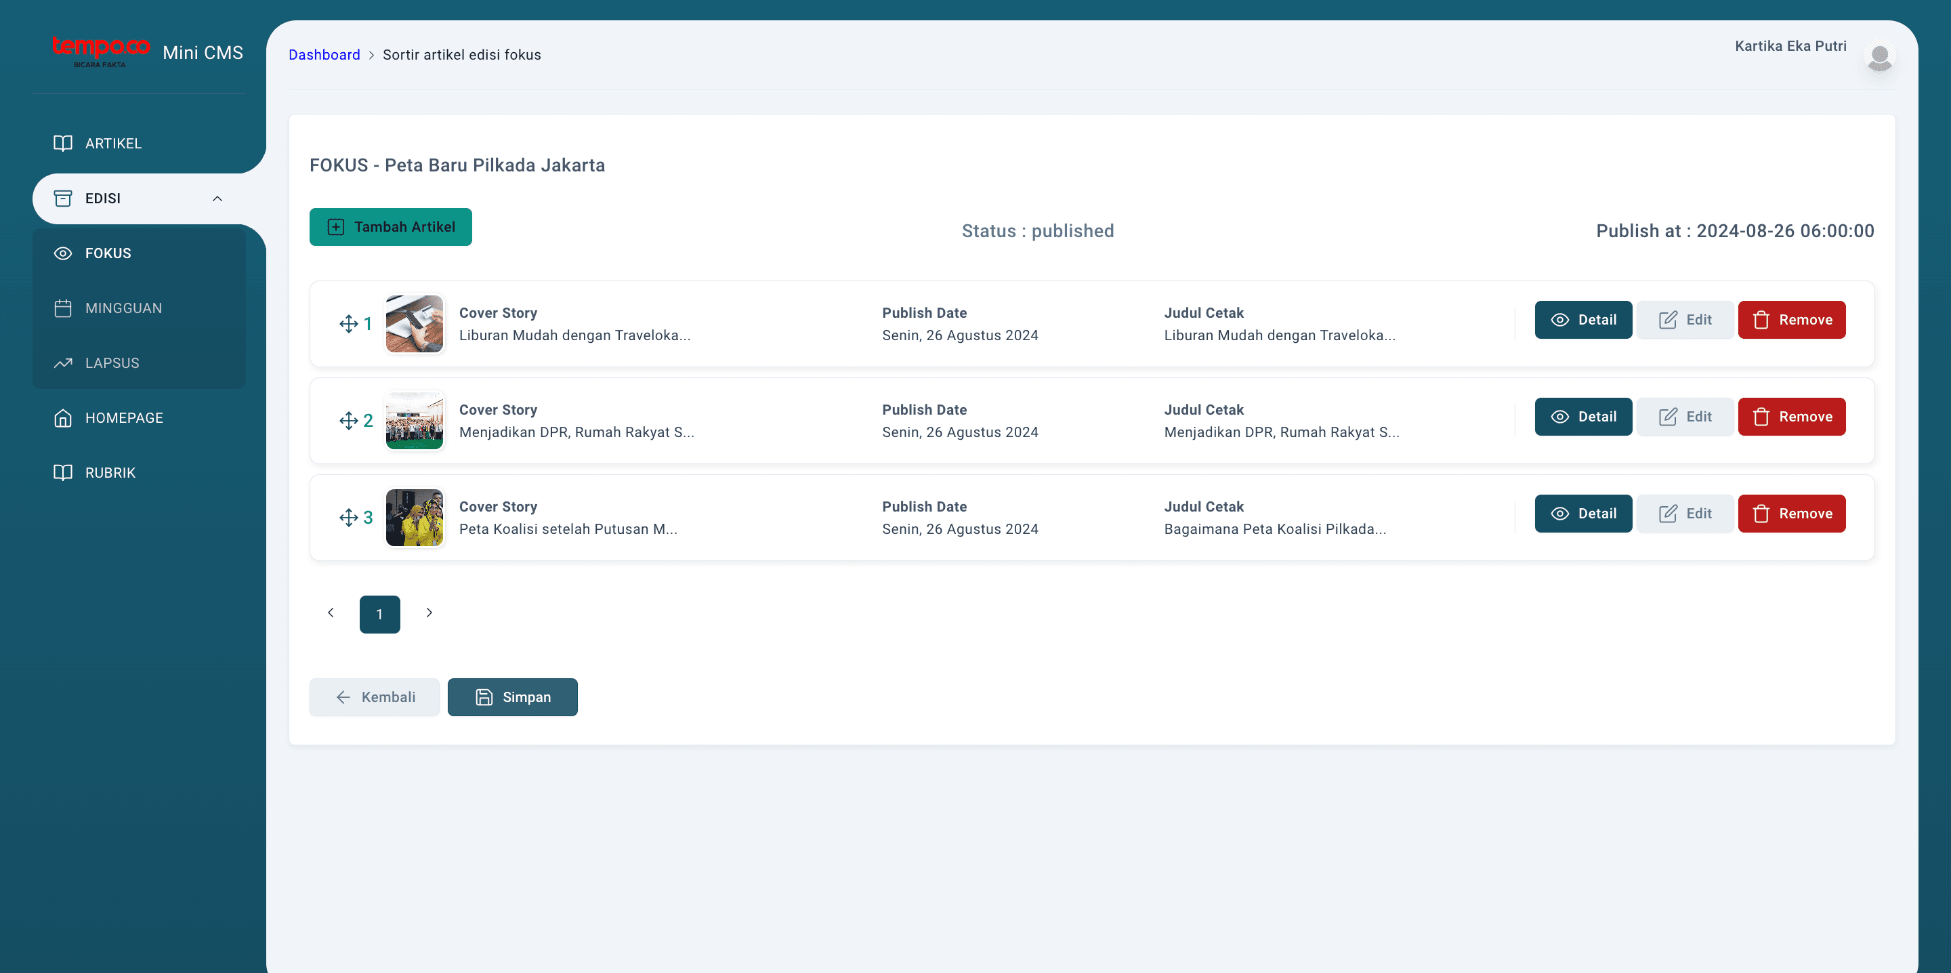Viewport: 1951px width, 973px height.
Task: Click the tempo.co logo
Action: coord(101,51)
